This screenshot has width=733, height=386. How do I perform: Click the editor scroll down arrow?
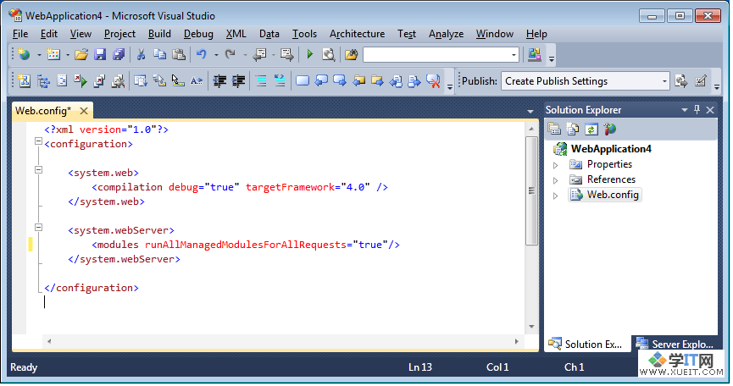pyautogui.click(x=531, y=327)
